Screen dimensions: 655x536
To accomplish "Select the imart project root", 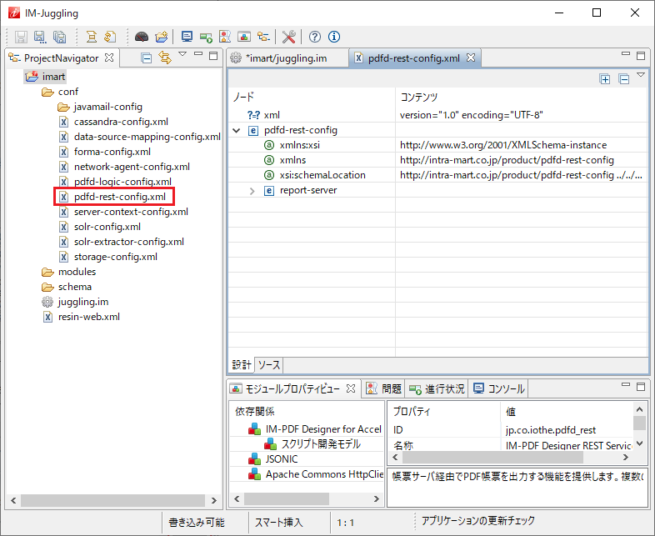I will [46, 77].
